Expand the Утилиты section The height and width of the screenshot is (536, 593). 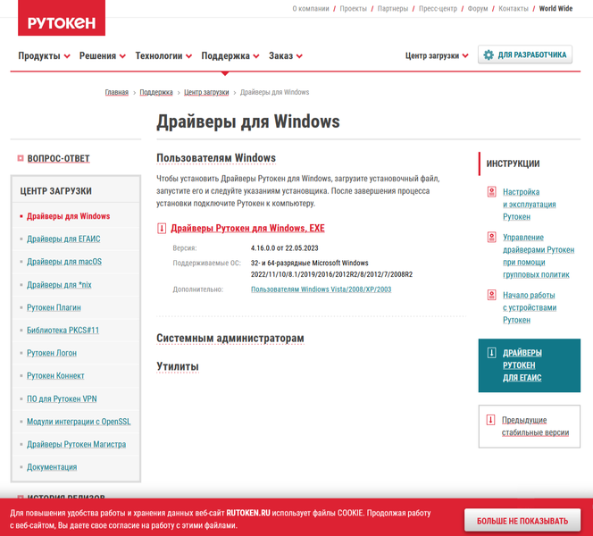[x=178, y=366]
